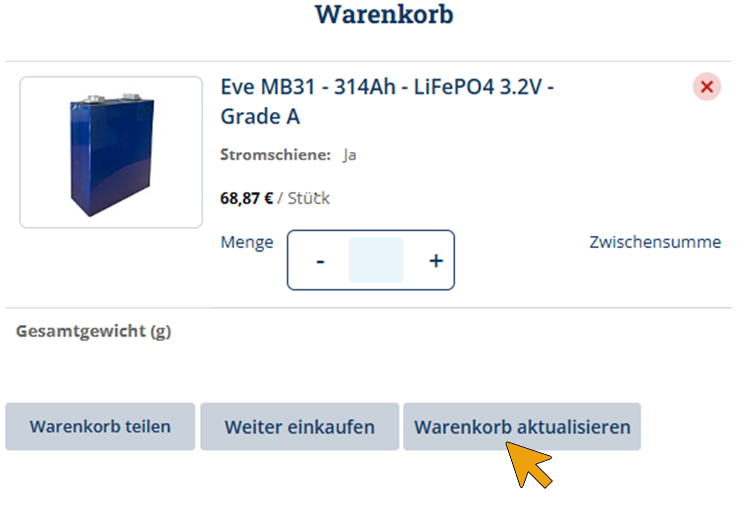Open the blue battery cell product thumbnail

tap(111, 152)
